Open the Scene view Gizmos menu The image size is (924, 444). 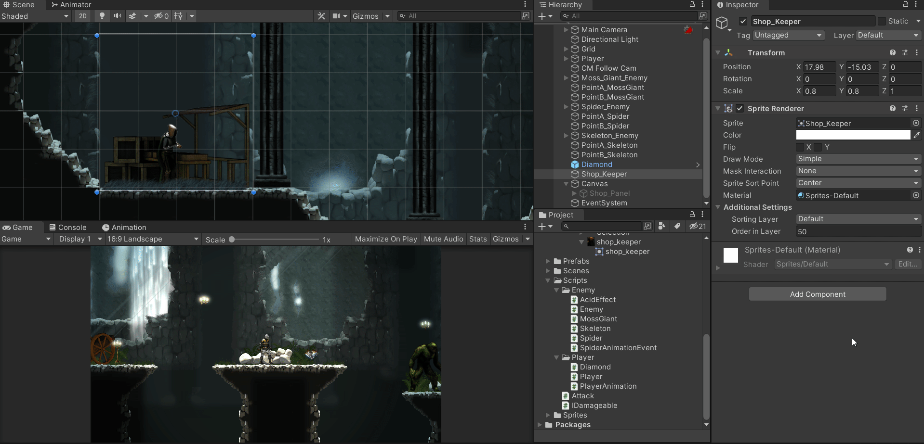[x=371, y=16]
